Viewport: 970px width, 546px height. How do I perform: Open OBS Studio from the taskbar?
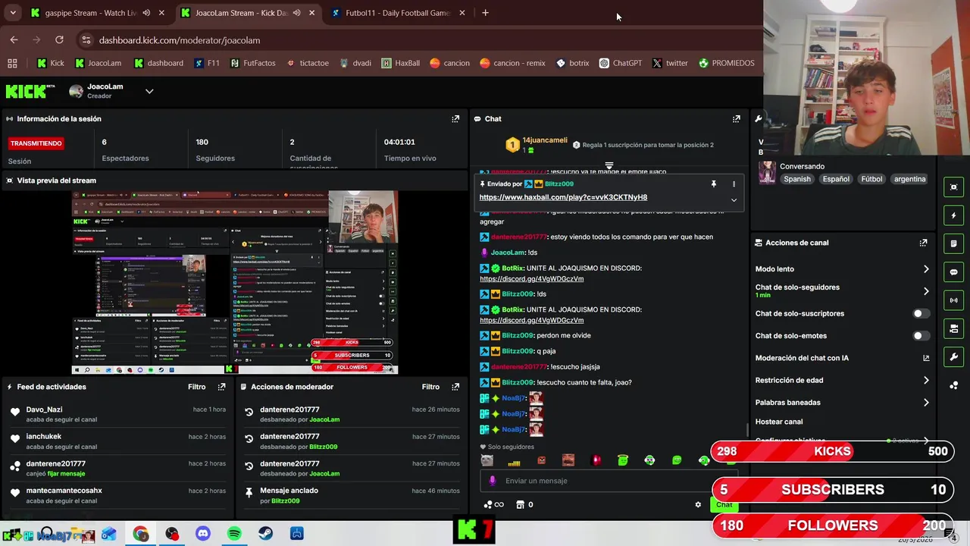(172, 534)
